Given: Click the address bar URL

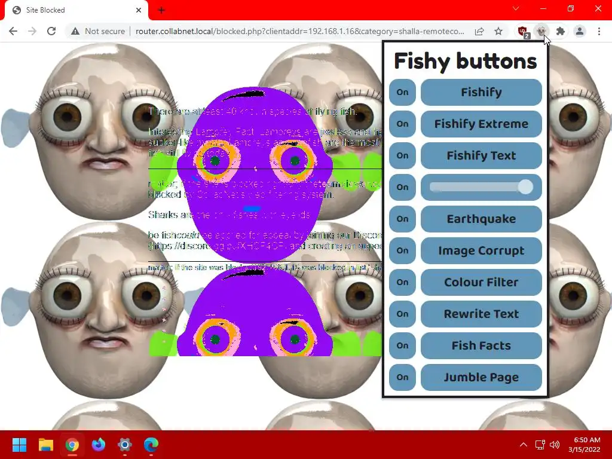Looking at the screenshot, I should tap(300, 31).
